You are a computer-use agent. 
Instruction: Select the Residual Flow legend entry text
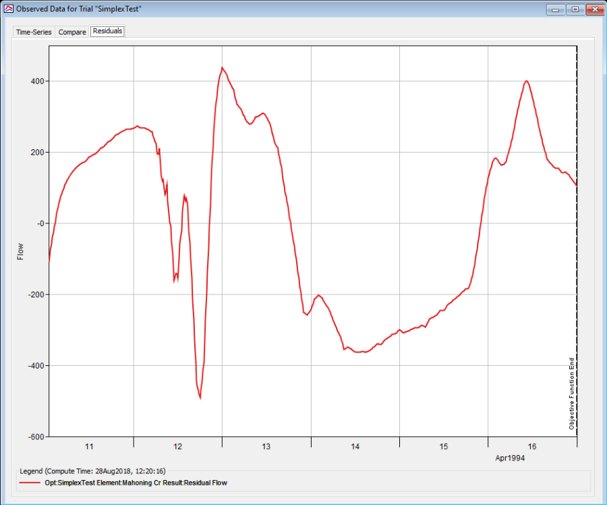[x=142, y=483]
